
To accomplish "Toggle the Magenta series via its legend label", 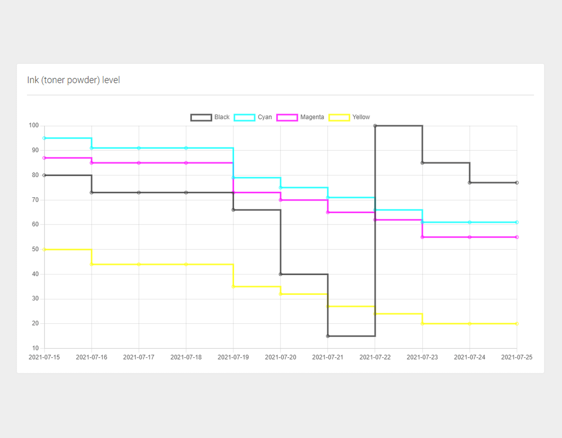I will (x=312, y=117).
